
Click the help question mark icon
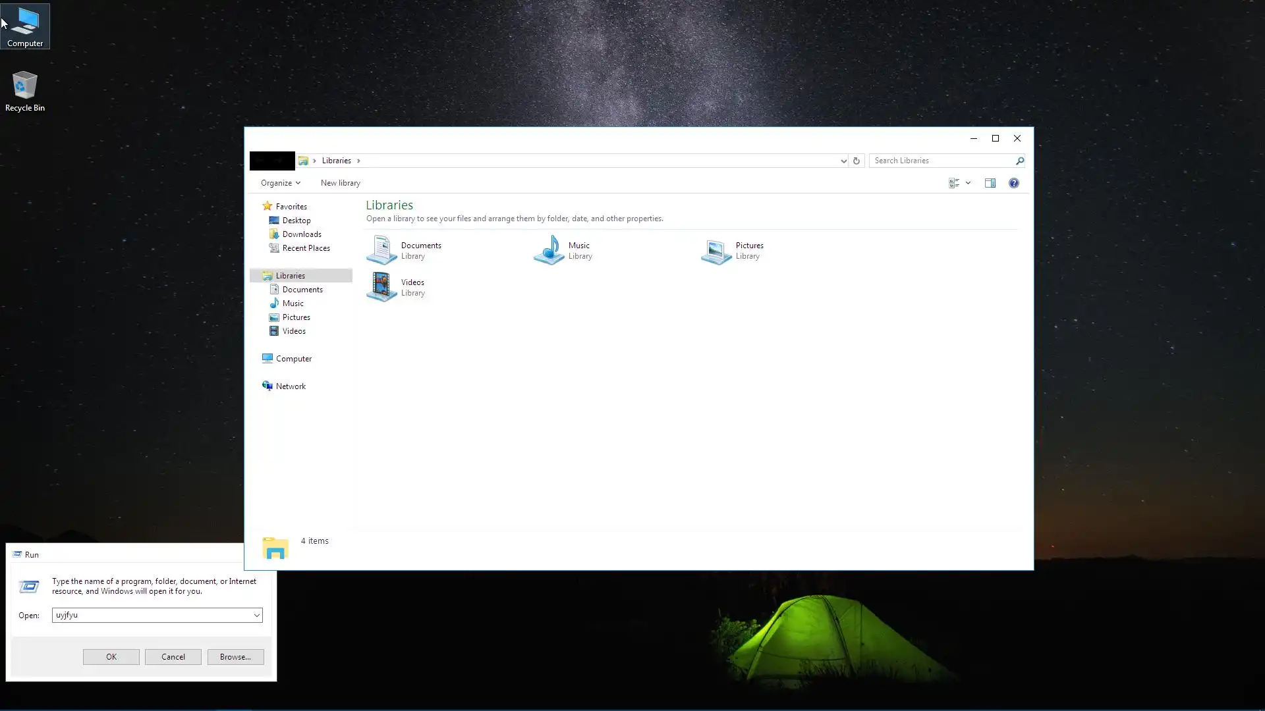coord(1014,183)
